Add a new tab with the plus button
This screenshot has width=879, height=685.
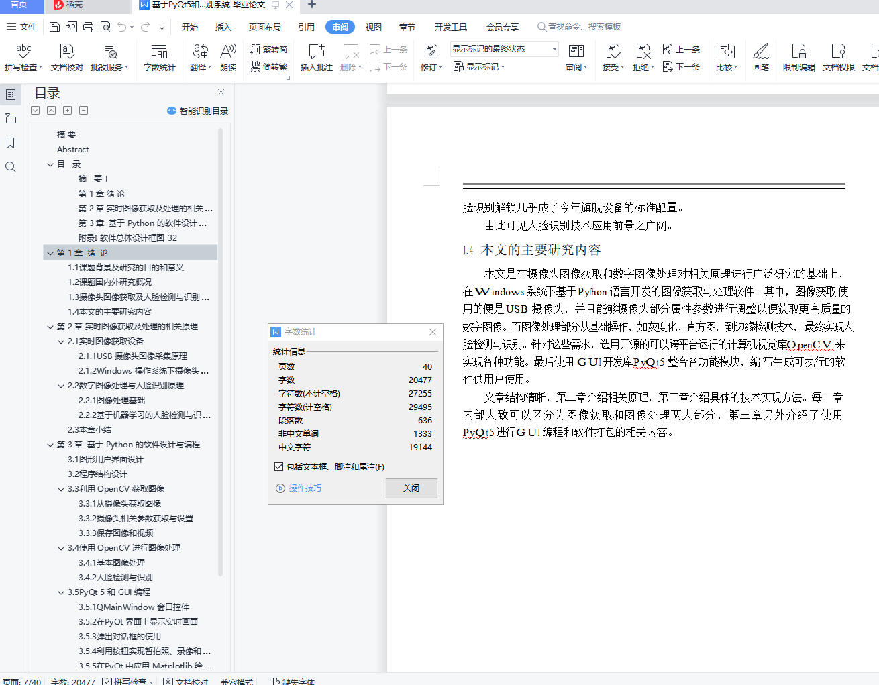[x=311, y=5]
